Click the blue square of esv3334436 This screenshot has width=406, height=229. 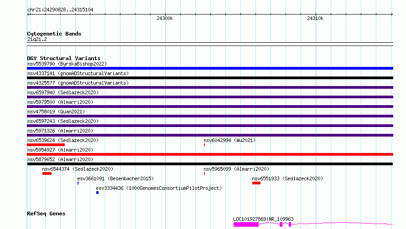[97, 193]
